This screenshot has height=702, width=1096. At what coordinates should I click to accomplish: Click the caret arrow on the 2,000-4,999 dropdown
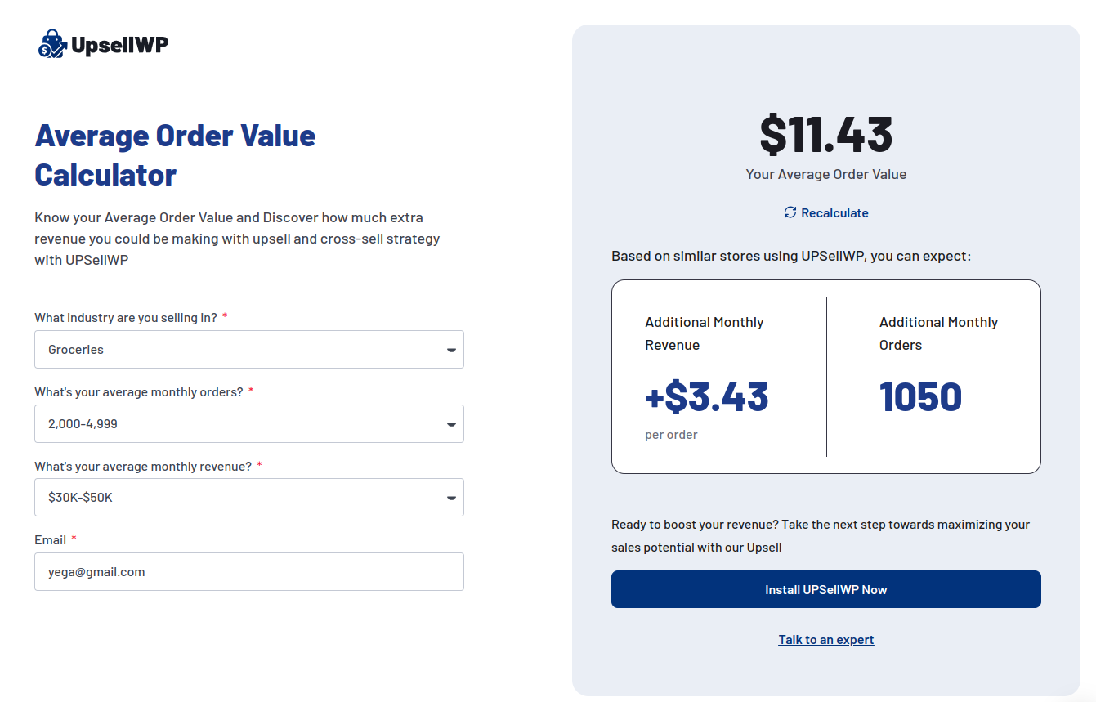451,424
